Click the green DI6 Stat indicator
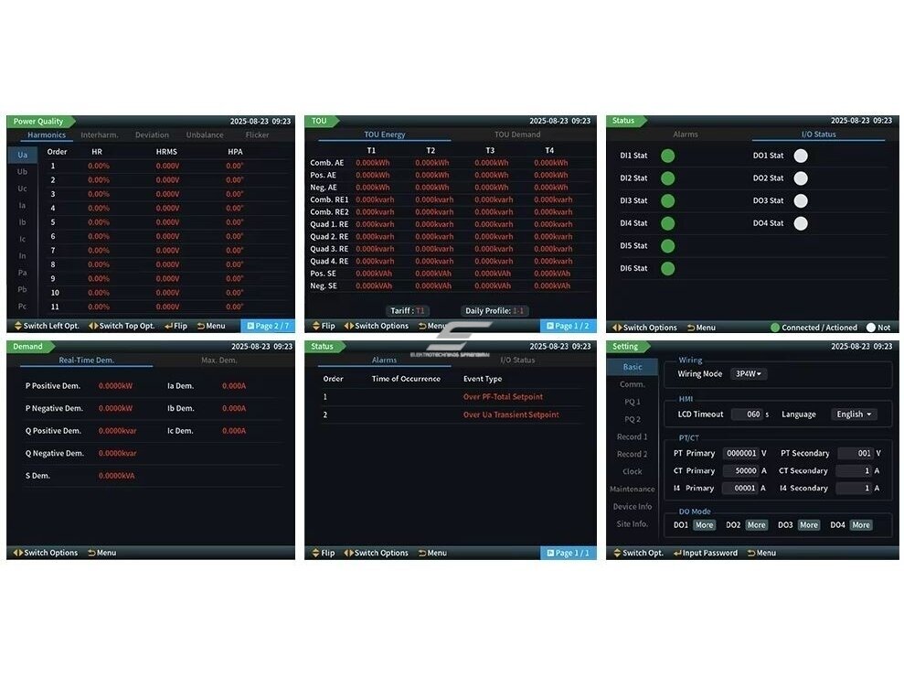This screenshot has width=904, height=678. 667,268
